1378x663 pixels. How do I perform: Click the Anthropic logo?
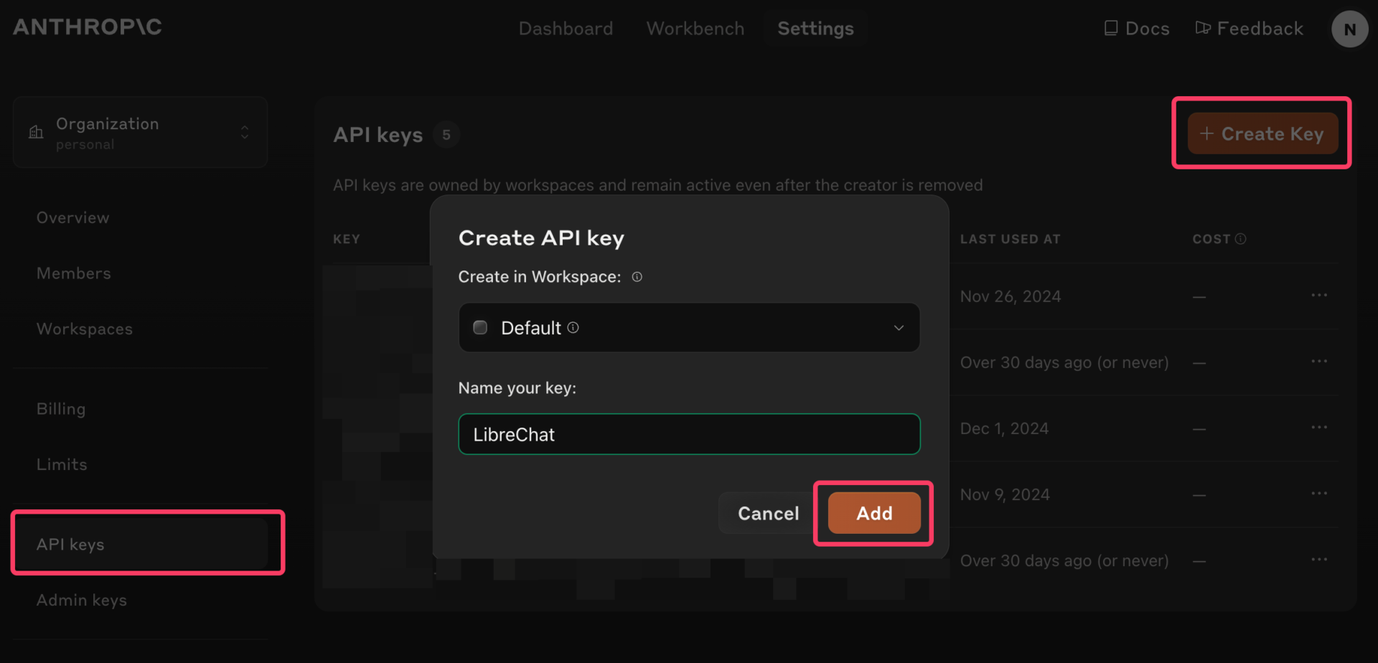click(x=88, y=27)
